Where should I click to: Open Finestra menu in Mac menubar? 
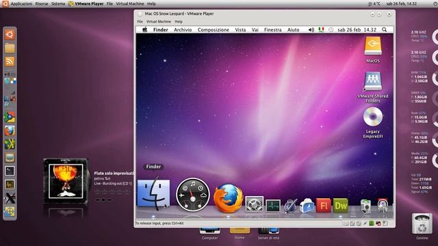272,29
